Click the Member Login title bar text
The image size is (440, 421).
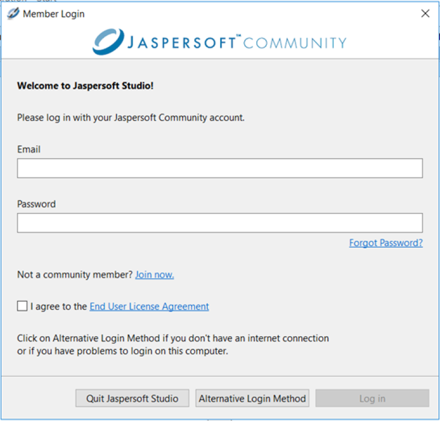click(53, 14)
